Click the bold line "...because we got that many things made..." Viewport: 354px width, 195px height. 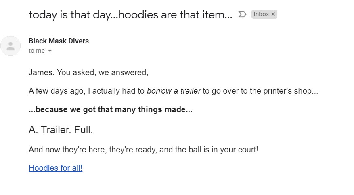tap(111, 109)
